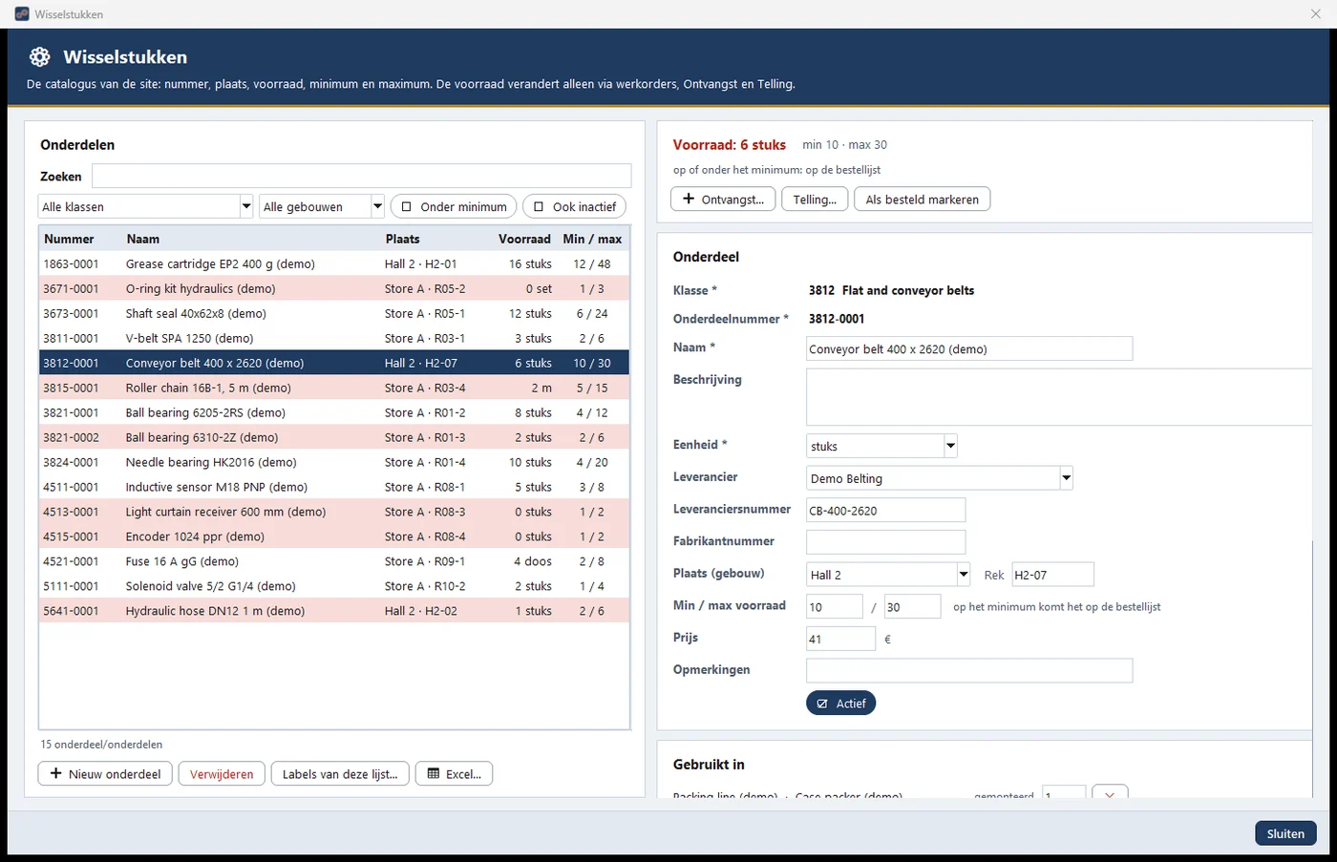Click the Rek field H2-07

click(x=1052, y=575)
